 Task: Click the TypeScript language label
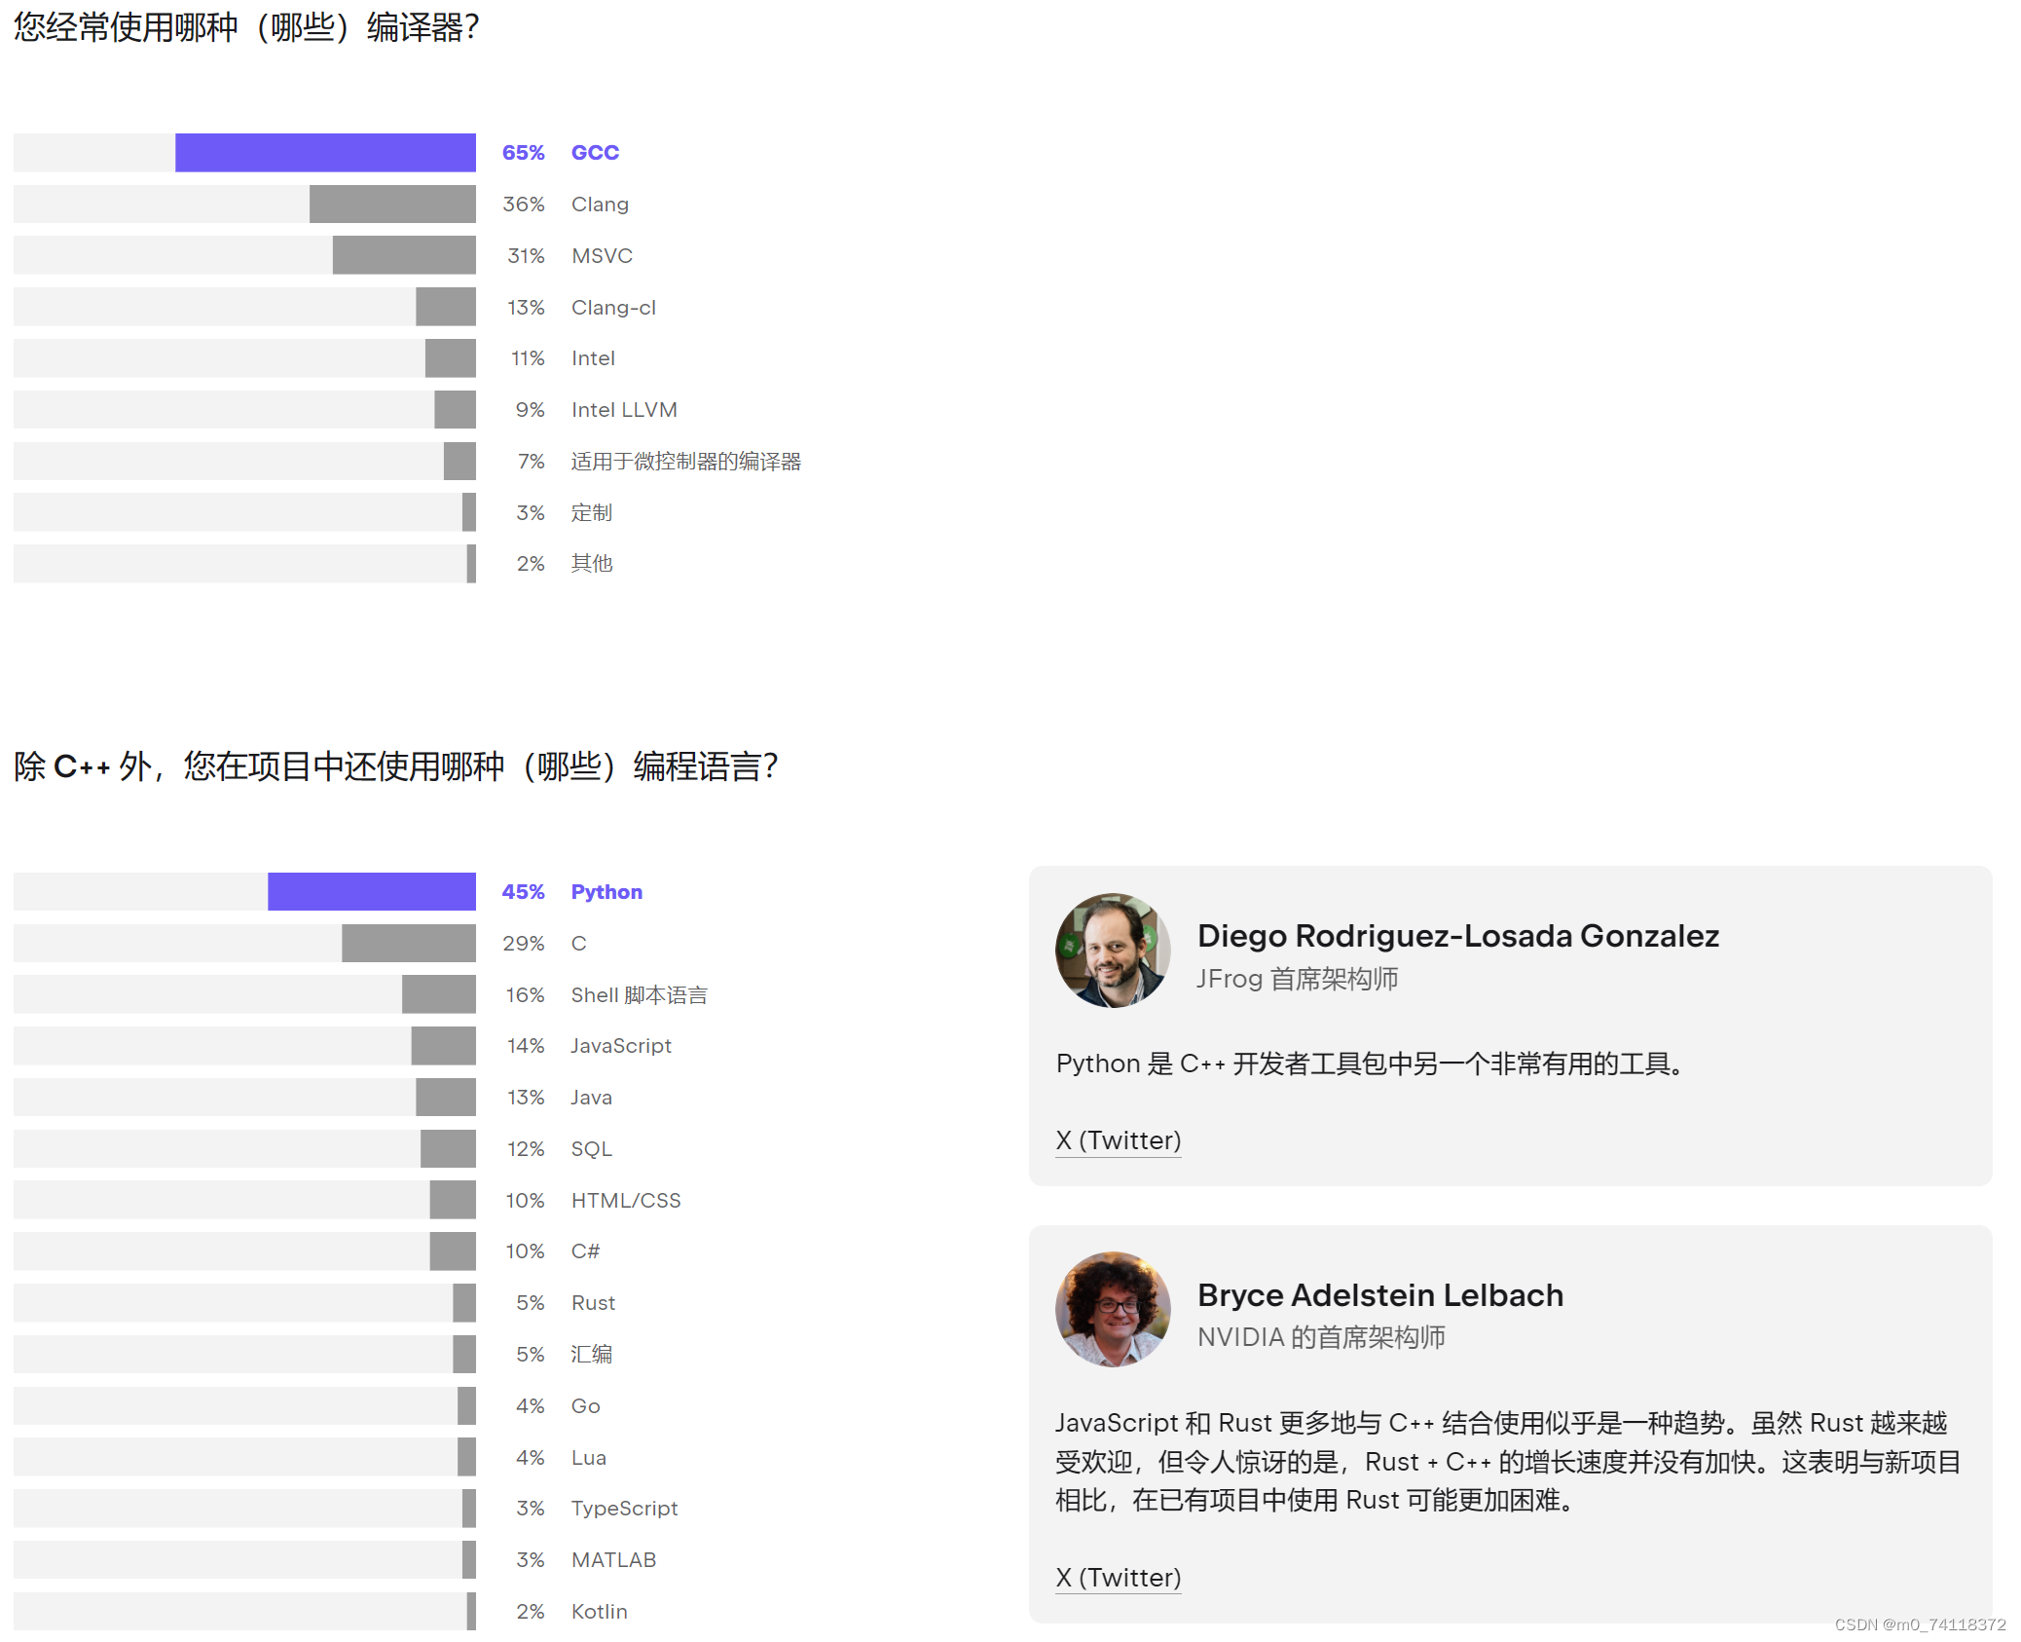click(x=624, y=1509)
